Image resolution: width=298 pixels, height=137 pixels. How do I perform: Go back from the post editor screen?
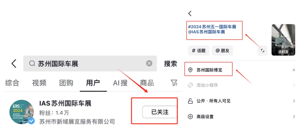(190, 14)
